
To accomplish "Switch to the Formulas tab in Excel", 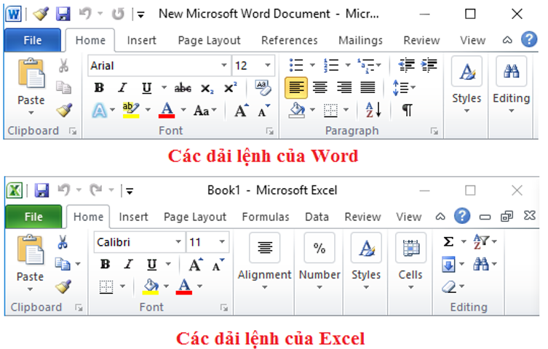I will pyautogui.click(x=265, y=217).
